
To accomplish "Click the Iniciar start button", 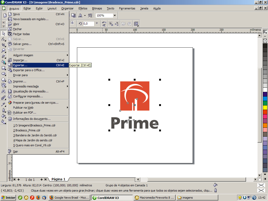I will point(8,198).
